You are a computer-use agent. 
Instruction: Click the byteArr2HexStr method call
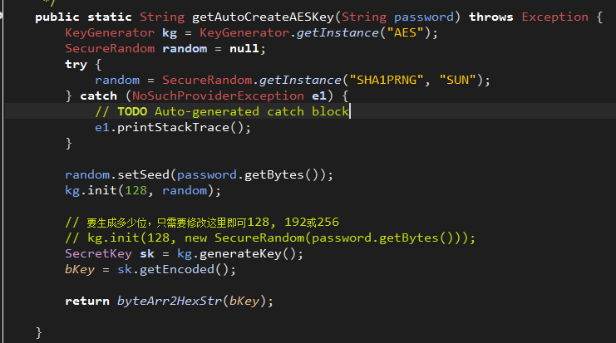[170, 301]
